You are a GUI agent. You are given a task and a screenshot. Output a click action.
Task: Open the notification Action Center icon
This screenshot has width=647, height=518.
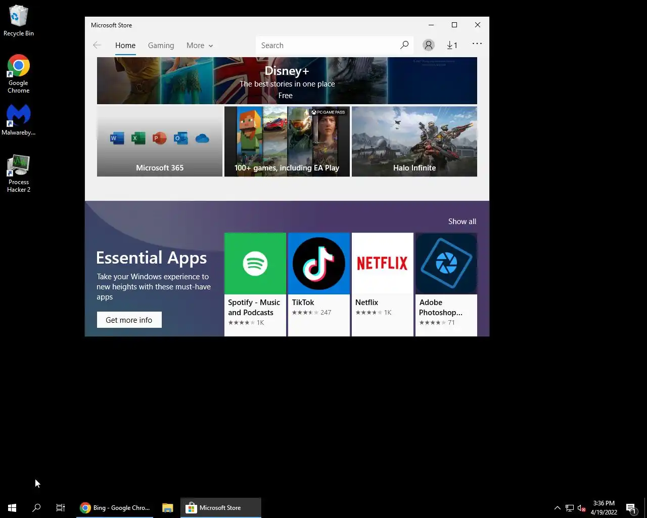click(631, 508)
